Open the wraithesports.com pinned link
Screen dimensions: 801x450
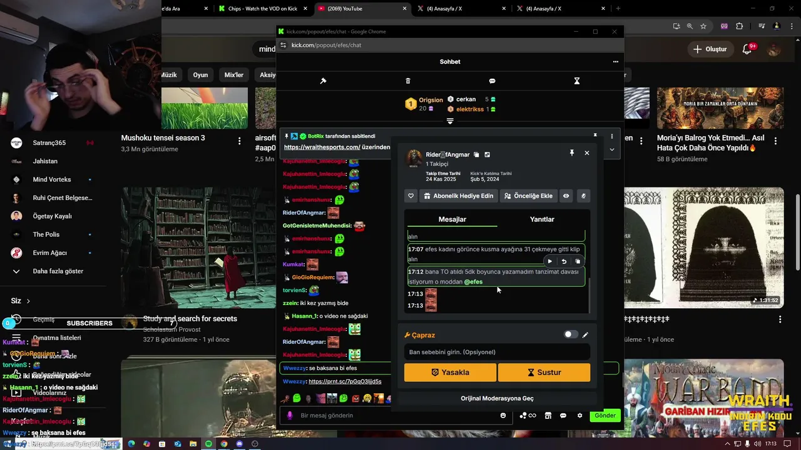[322, 147]
